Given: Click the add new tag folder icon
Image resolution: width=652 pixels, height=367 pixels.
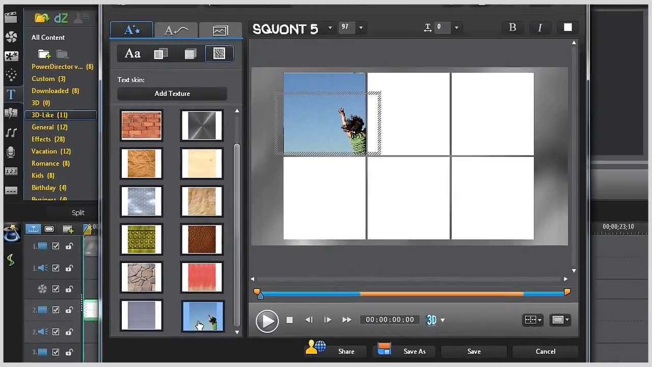Looking at the screenshot, I should coord(44,54).
